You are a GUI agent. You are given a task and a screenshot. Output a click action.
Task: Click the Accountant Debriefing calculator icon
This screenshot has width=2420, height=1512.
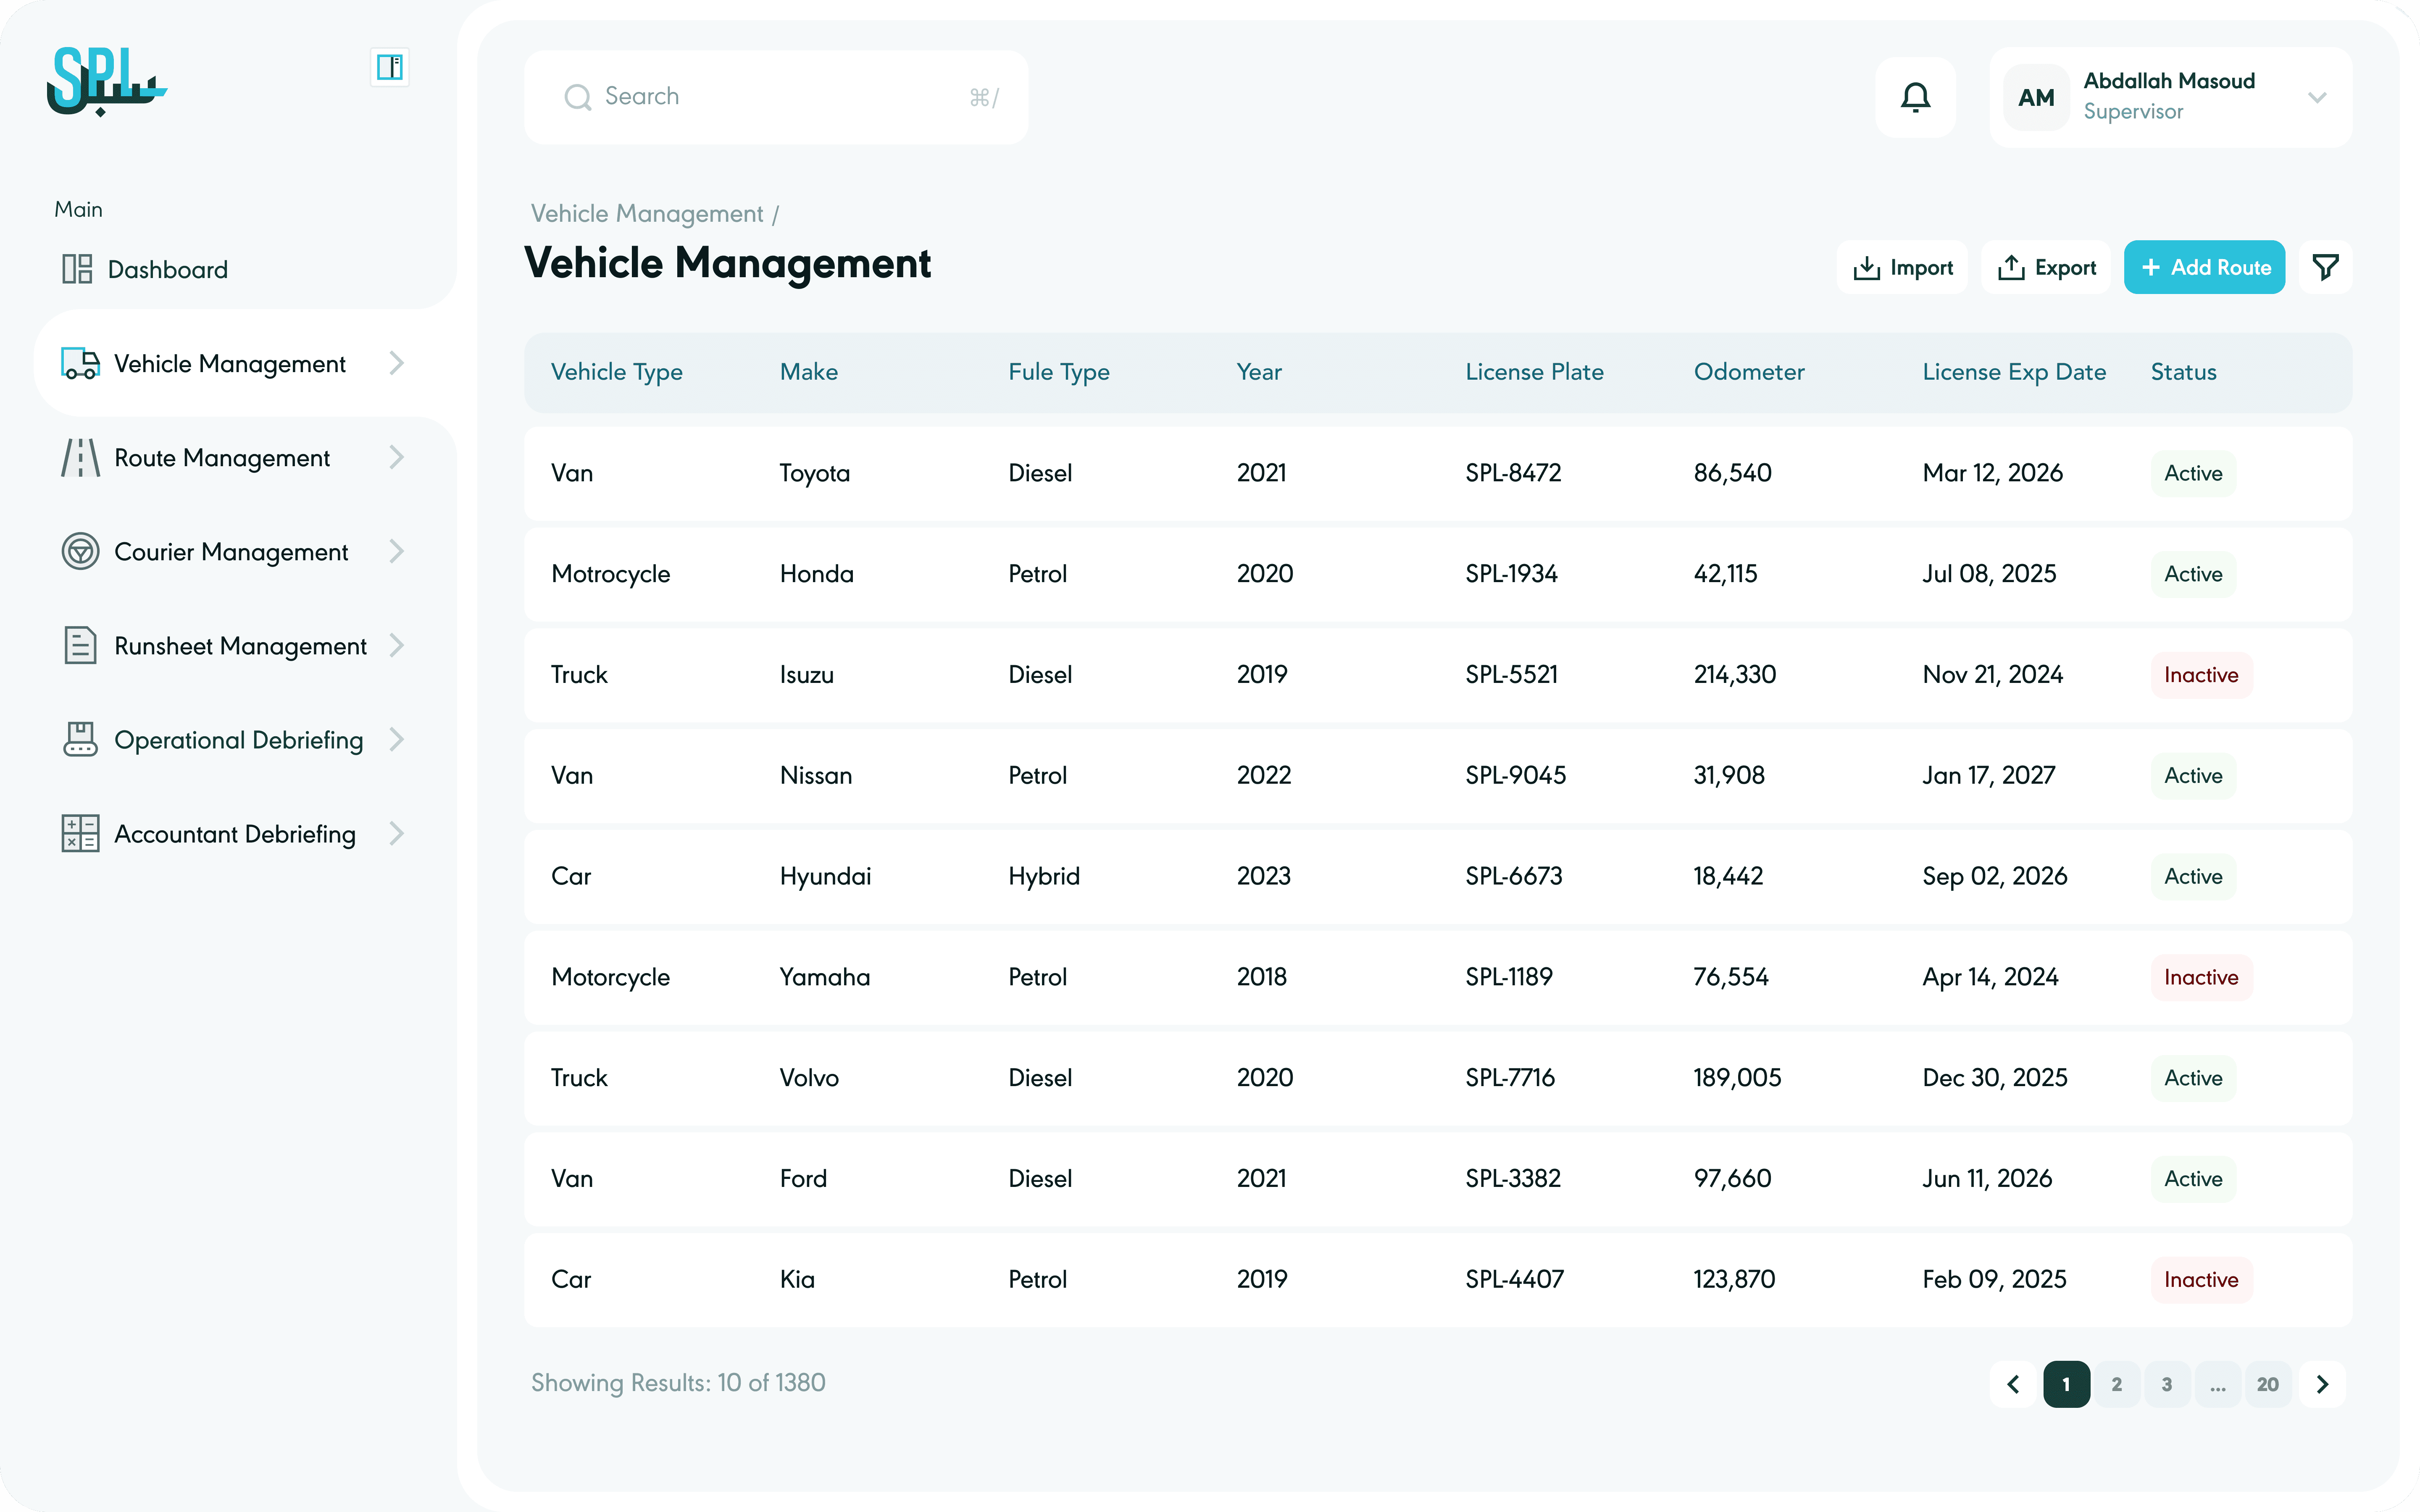80,833
